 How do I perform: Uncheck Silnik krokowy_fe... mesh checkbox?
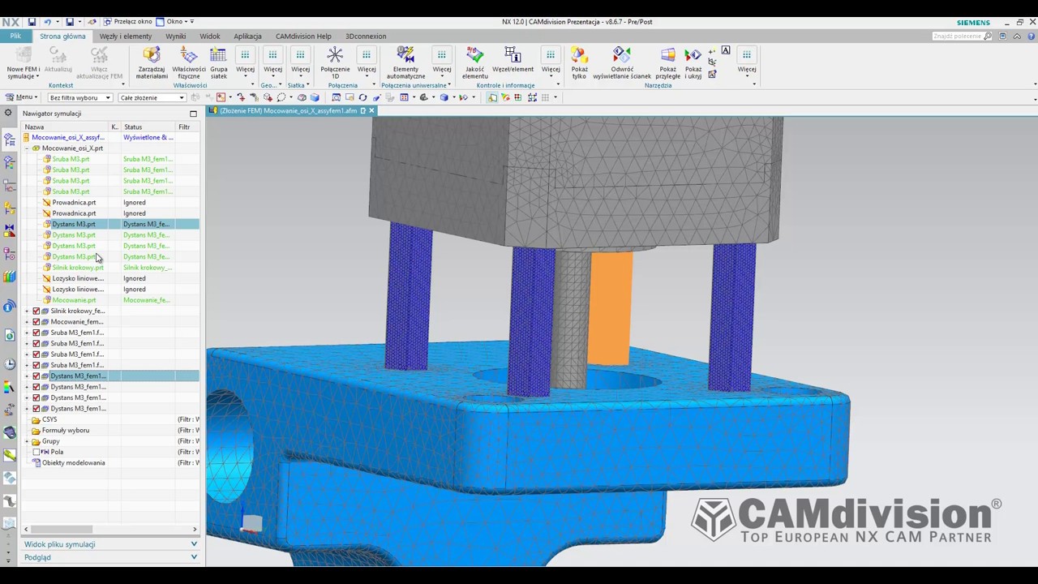(36, 311)
